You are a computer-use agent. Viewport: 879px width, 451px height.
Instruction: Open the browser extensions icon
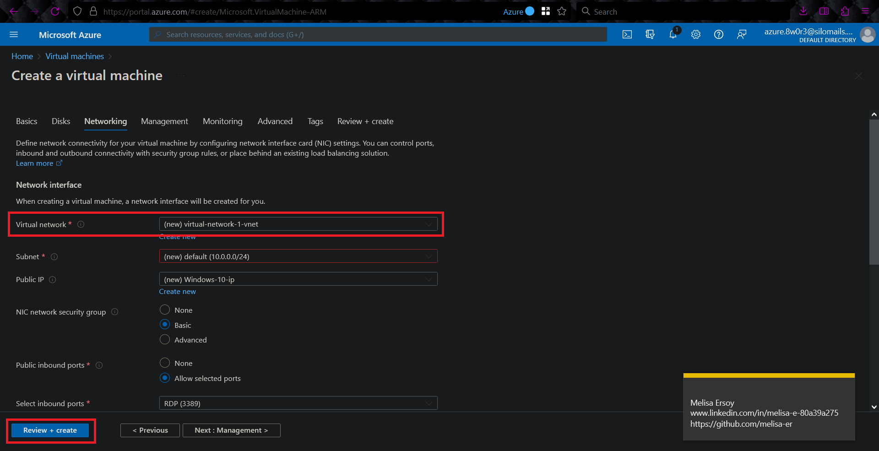pos(845,11)
